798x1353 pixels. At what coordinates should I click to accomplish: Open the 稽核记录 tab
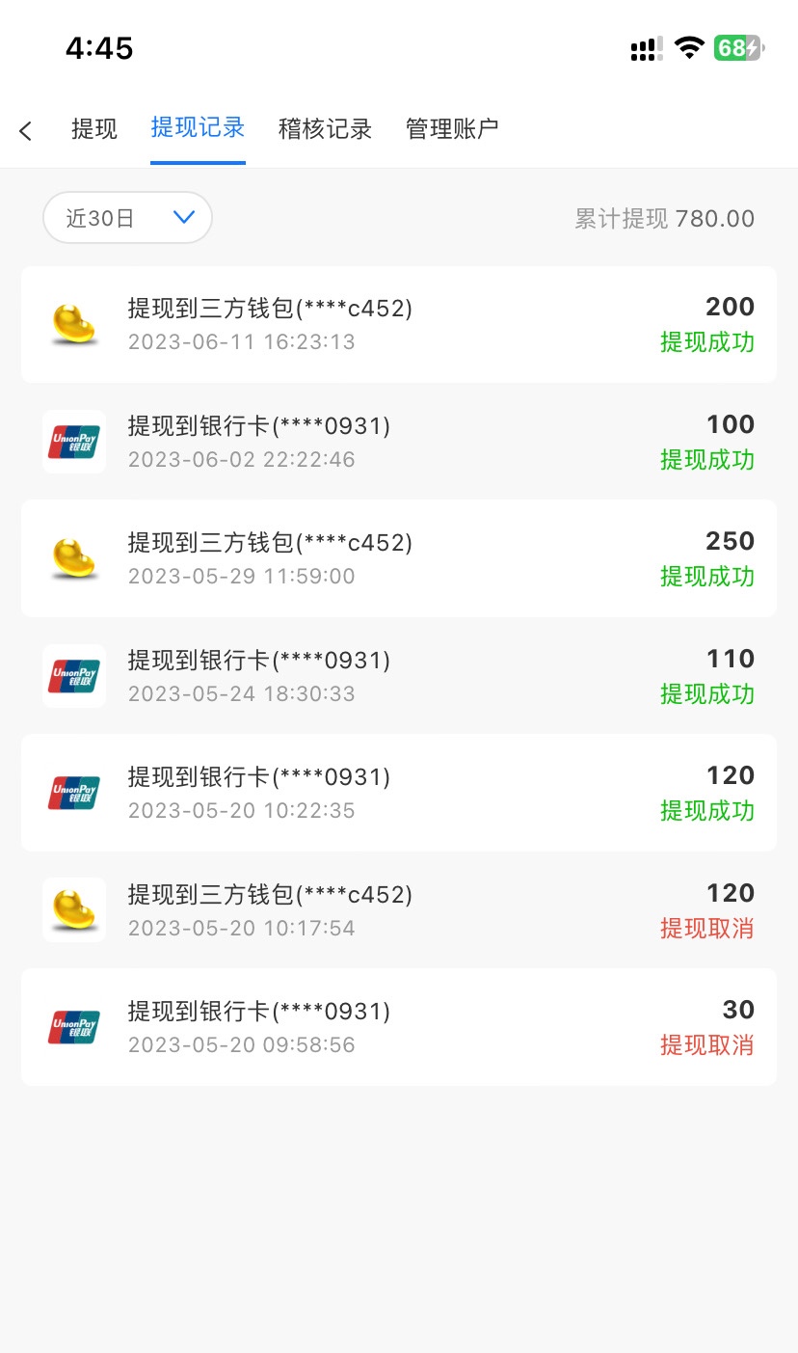click(x=325, y=129)
